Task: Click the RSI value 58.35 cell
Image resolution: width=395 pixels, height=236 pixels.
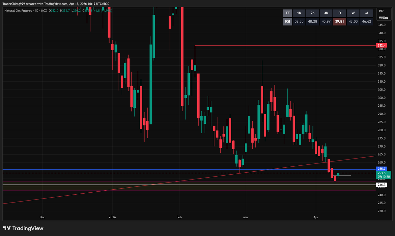Action: coord(299,21)
